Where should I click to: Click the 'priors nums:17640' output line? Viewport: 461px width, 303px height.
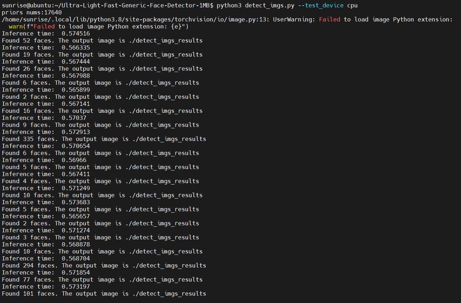[x=32, y=12]
